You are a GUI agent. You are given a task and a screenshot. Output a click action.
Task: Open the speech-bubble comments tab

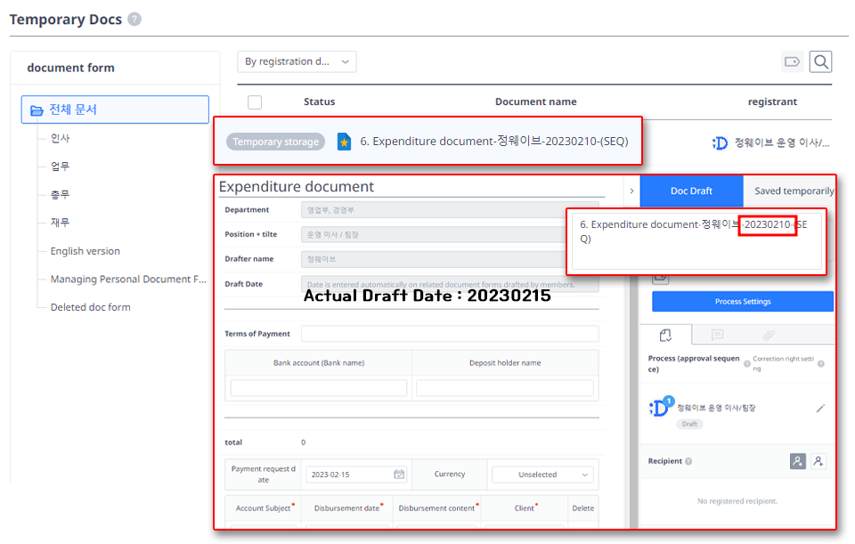pyautogui.click(x=717, y=335)
